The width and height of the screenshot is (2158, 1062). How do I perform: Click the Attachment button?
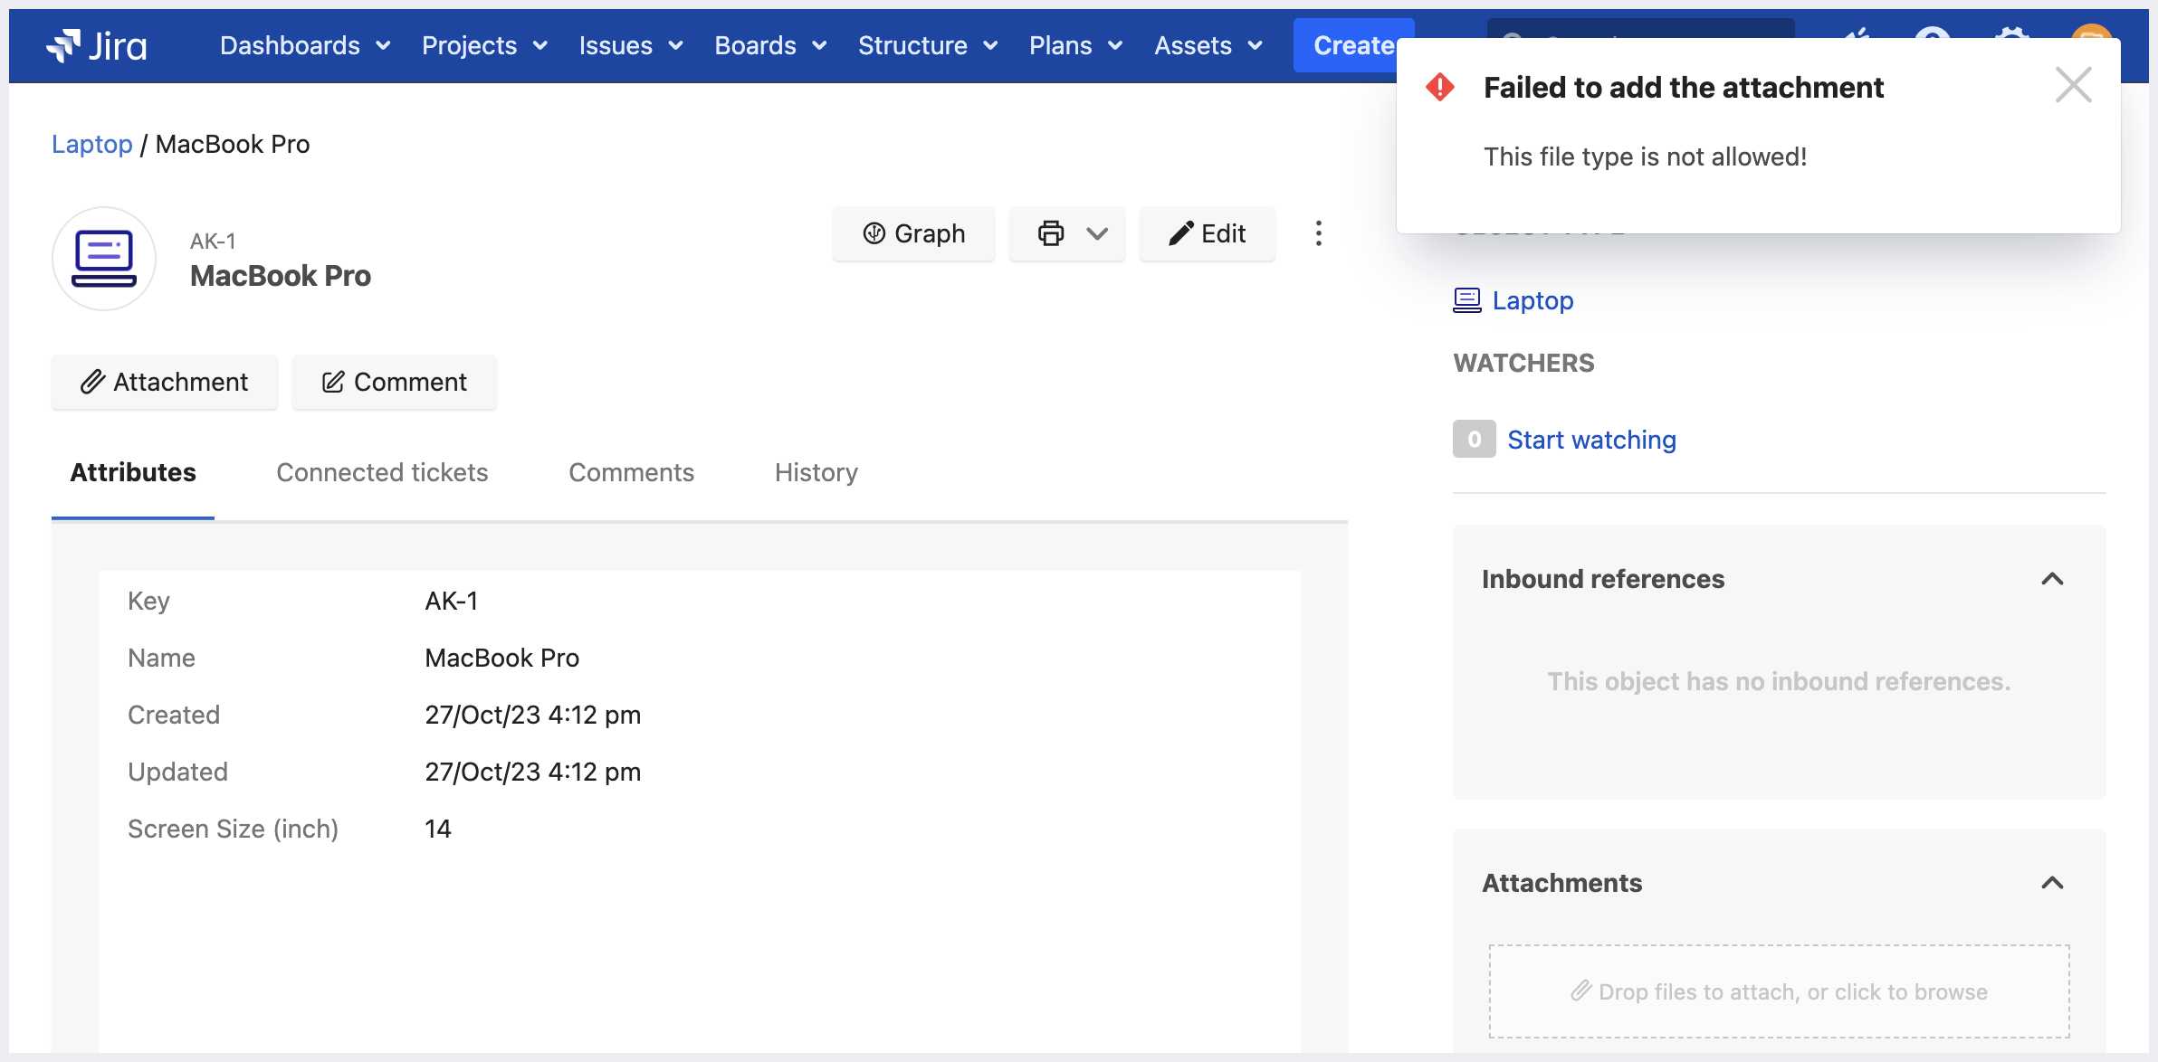pyautogui.click(x=165, y=382)
